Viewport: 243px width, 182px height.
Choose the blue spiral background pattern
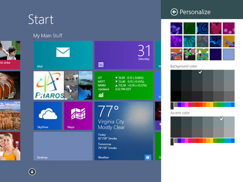[202, 28]
